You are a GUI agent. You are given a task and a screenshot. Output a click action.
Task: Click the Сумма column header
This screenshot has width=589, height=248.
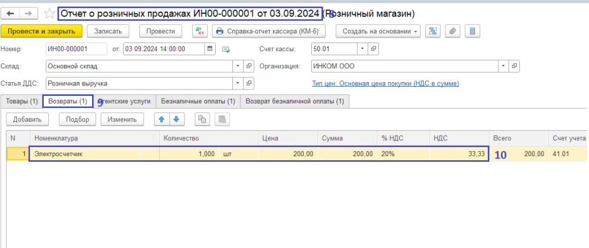347,138
